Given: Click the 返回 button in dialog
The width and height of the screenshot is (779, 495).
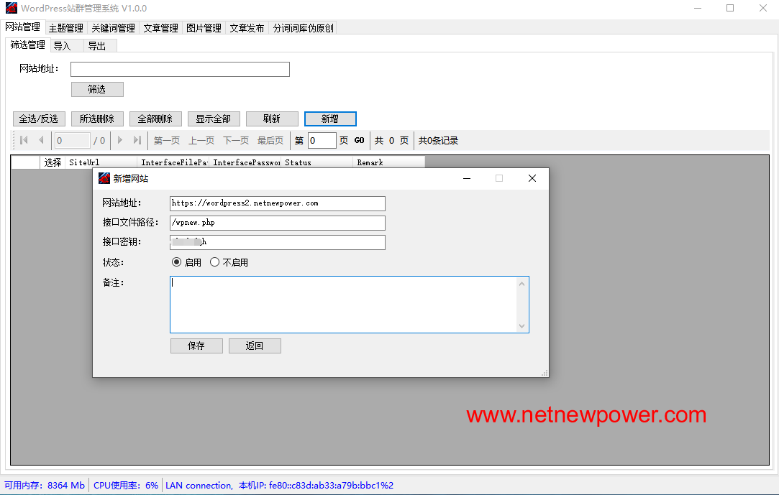Looking at the screenshot, I should (x=255, y=346).
